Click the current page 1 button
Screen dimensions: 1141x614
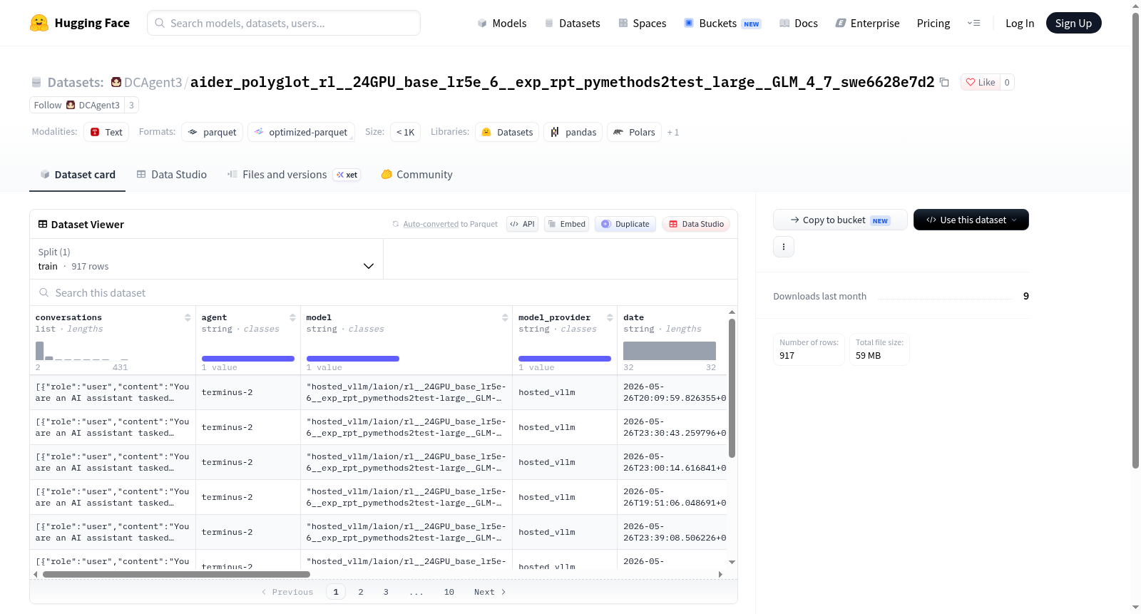click(x=336, y=592)
